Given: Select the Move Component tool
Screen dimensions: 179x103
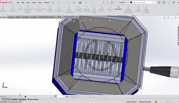Looking at the screenshot, I should 59,9.
